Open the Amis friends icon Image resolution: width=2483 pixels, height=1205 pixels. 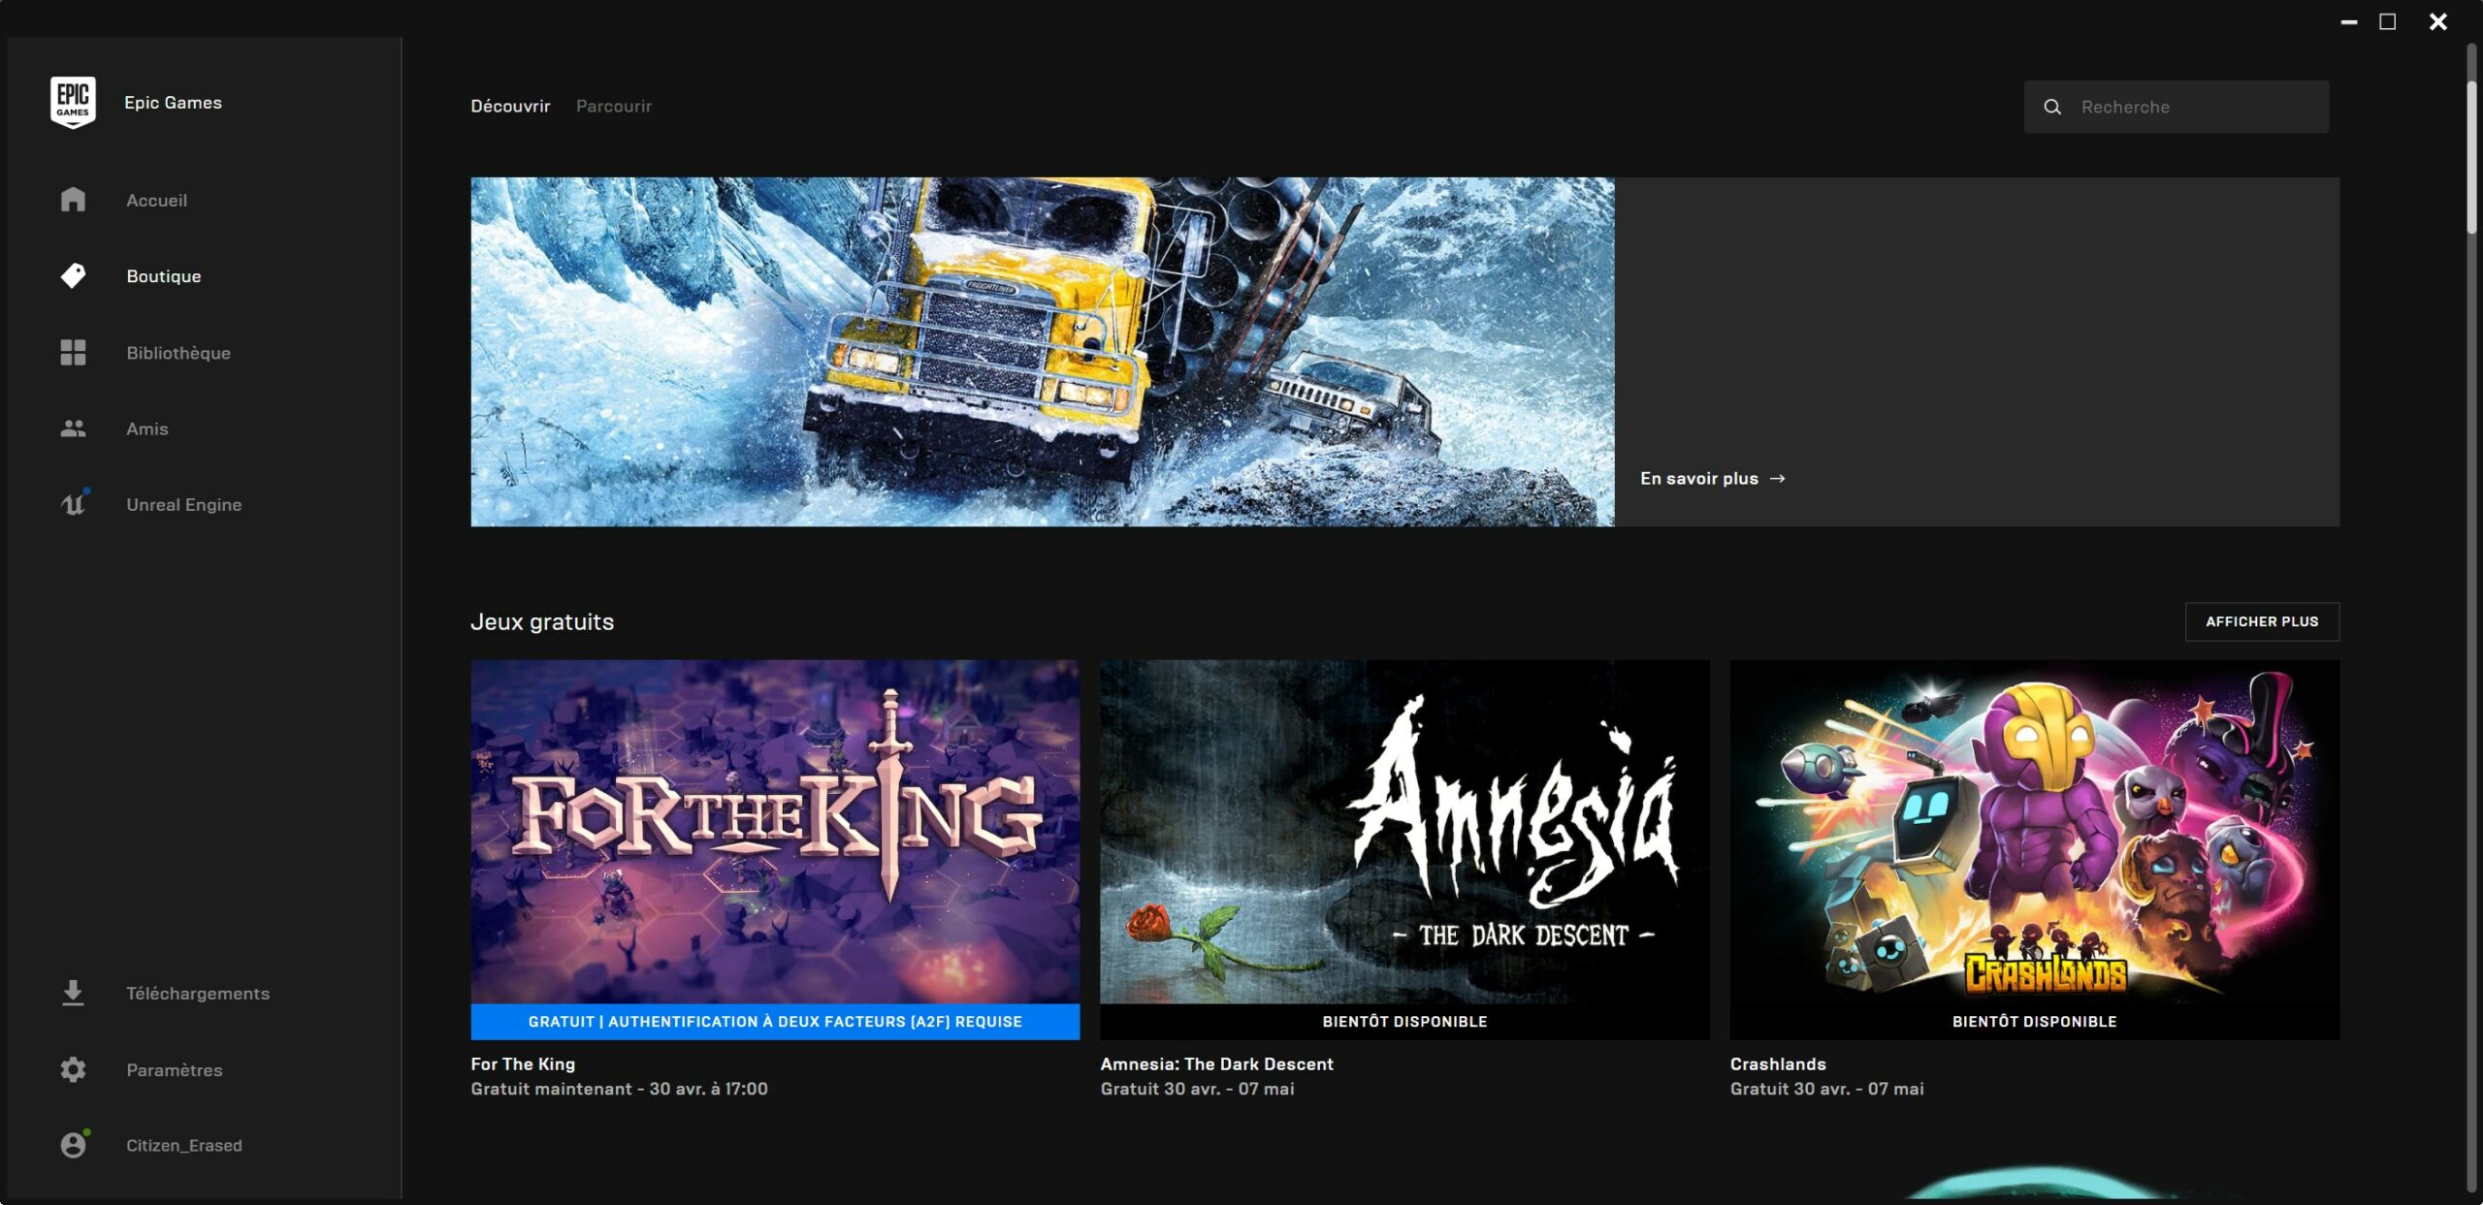point(73,428)
